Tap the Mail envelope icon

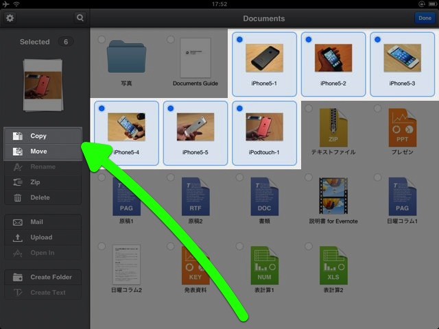(18, 222)
